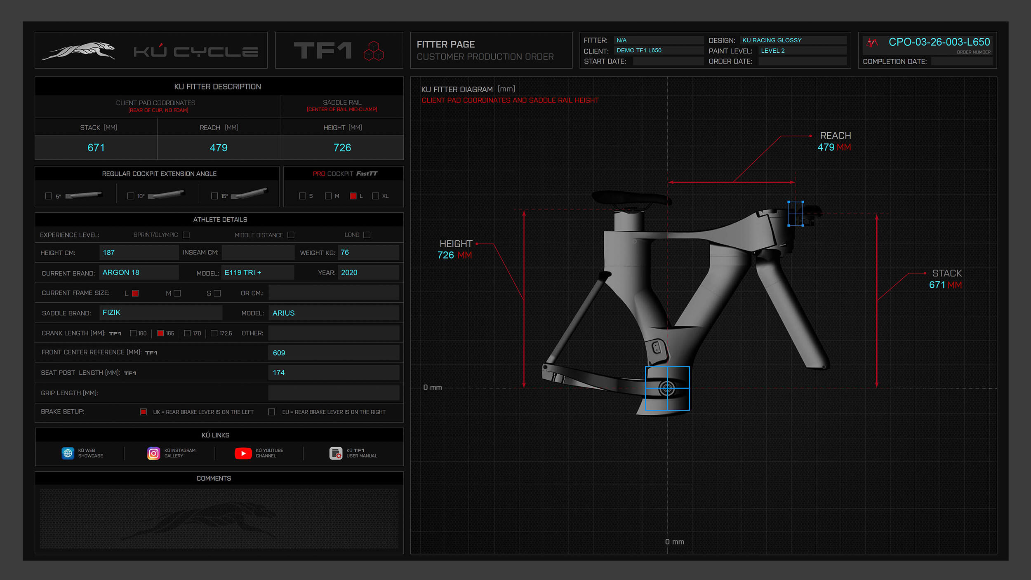Check the 5° cockpit extension angle box
The image size is (1031, 580).
[x=49, y=196]
